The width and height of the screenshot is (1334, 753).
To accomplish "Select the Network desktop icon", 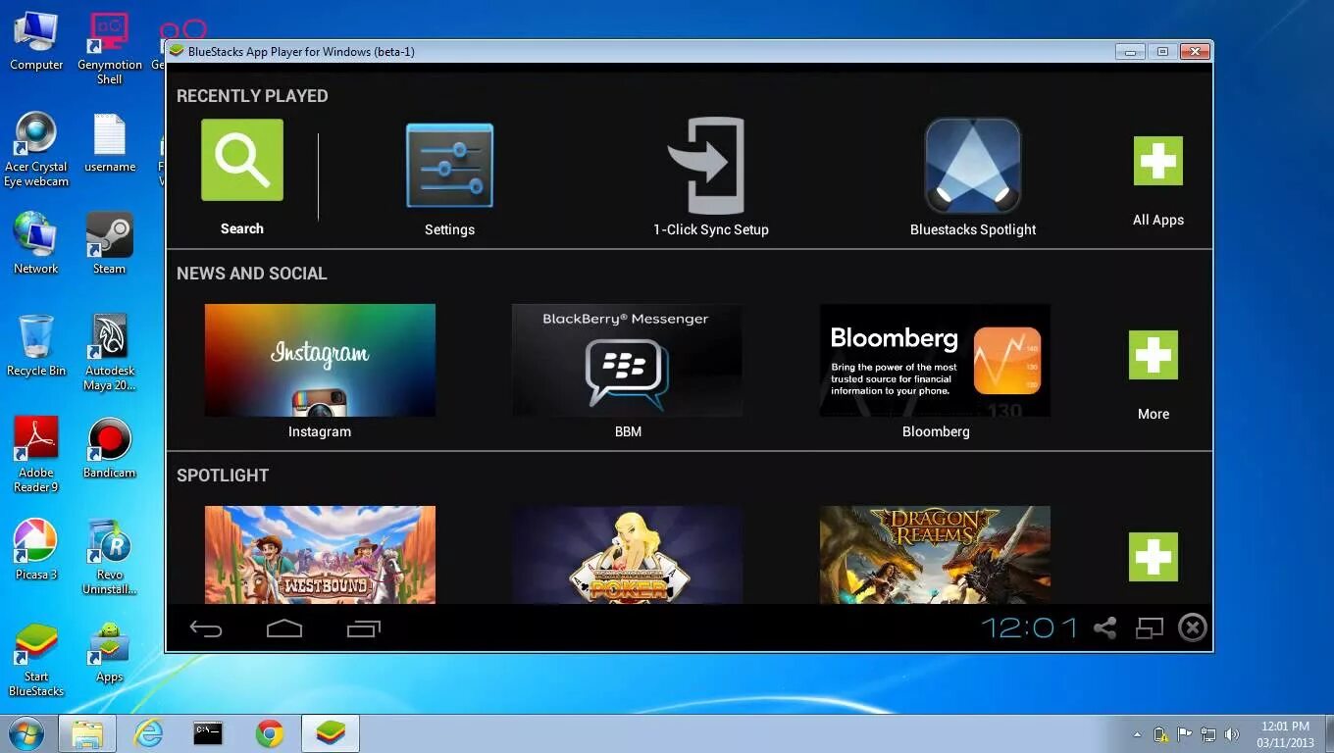I will 36,243.
